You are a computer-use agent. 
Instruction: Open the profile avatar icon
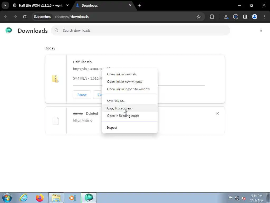(255, 17)
